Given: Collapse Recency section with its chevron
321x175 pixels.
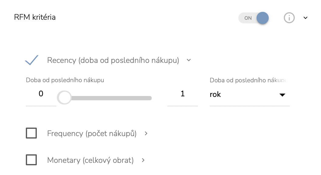Looking at the screenshot, I should [189, 60].
